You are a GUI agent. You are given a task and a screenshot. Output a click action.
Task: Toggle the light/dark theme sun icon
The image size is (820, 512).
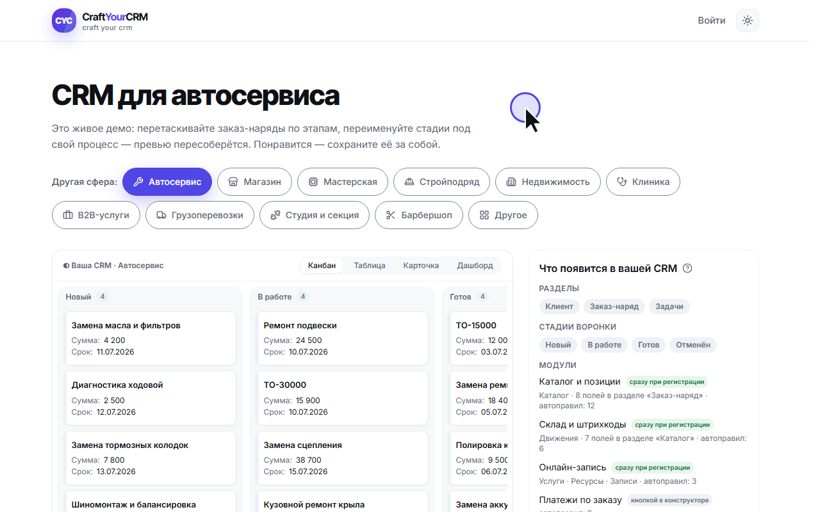pyautogui.click(x=748, y=20)
